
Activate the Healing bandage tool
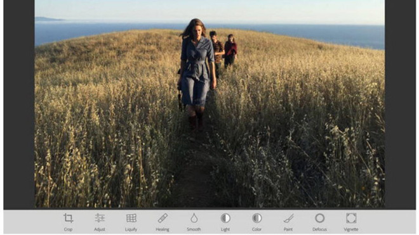[163, 218]
